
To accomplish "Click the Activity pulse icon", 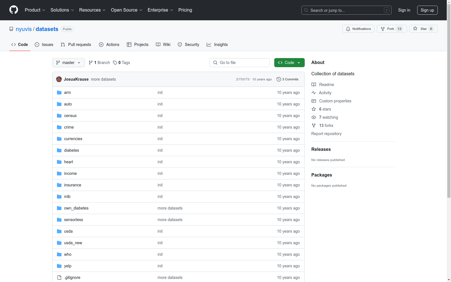I will [x=314, y=93].
